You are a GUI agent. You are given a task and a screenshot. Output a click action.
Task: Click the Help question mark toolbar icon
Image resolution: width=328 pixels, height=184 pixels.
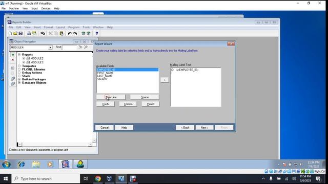97,33
